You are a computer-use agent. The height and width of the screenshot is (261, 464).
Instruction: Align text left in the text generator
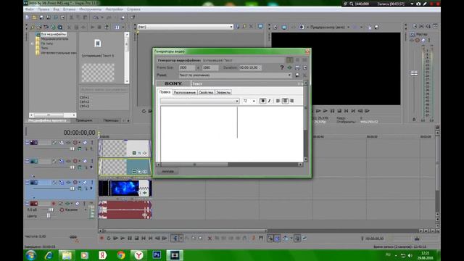[x=278, y=101]
